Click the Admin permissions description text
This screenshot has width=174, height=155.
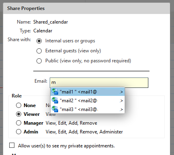pos(84,132)
